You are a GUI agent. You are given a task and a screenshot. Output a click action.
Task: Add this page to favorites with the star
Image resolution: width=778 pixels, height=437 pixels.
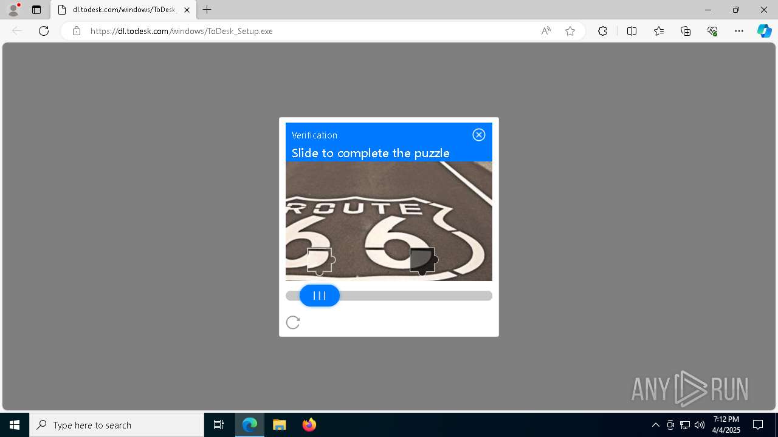[570, 31]
